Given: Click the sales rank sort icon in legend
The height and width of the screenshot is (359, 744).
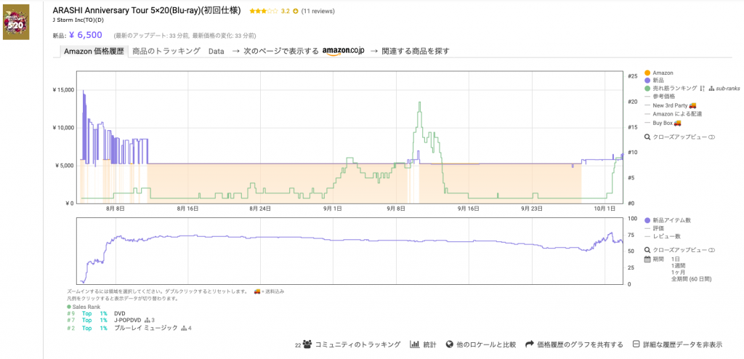Looking at the screenshot, I should [x=702, y=88].
